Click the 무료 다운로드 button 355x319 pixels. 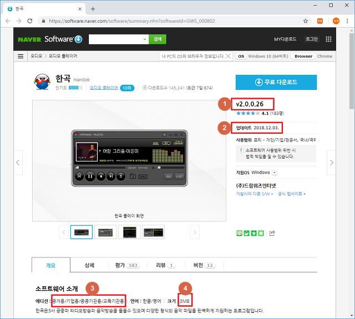(x=276, y=82)
